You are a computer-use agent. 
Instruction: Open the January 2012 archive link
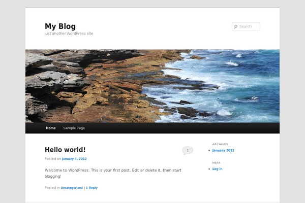tap(223, 150)
